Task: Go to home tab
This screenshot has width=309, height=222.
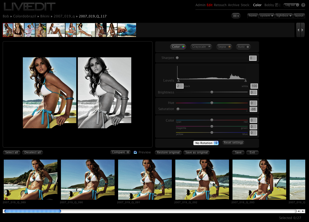Action: 253,16
